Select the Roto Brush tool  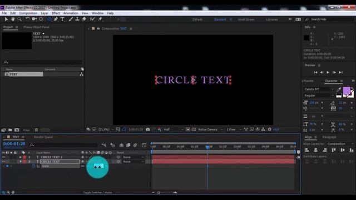(x=92, y=19)
